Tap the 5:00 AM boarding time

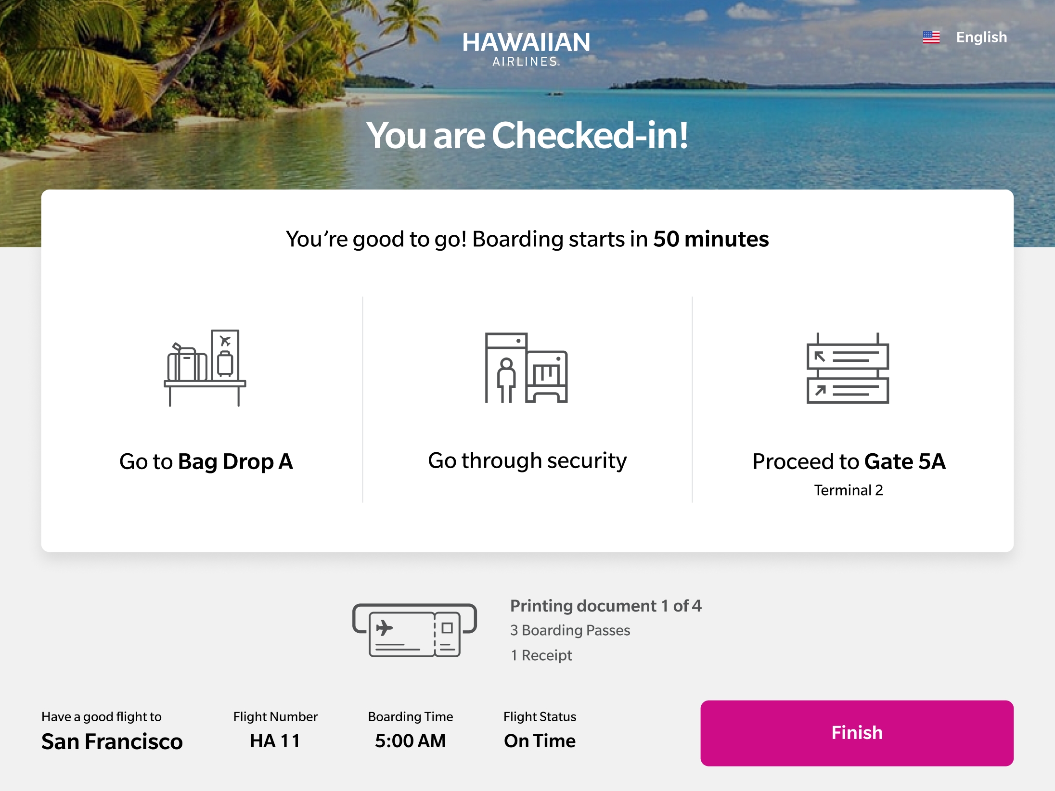(410, 741)
